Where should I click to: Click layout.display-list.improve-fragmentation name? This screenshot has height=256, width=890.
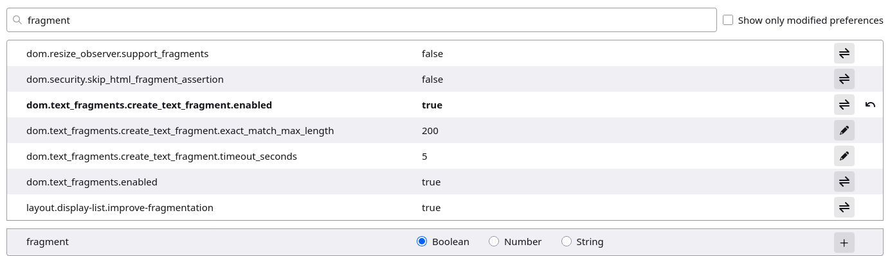click(x=120, y=208)
